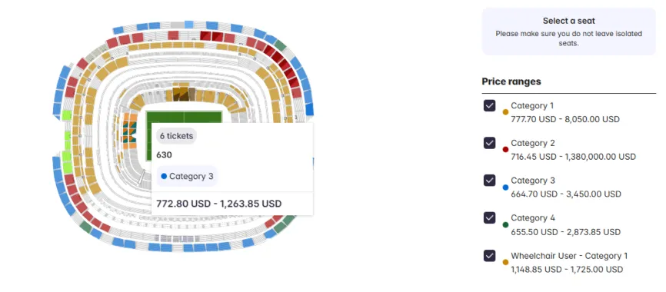Disable the Category 3 price filter checkbox

[489, 181]
